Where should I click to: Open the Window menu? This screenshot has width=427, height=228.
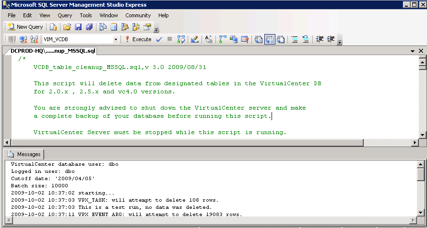pos(108,15)
